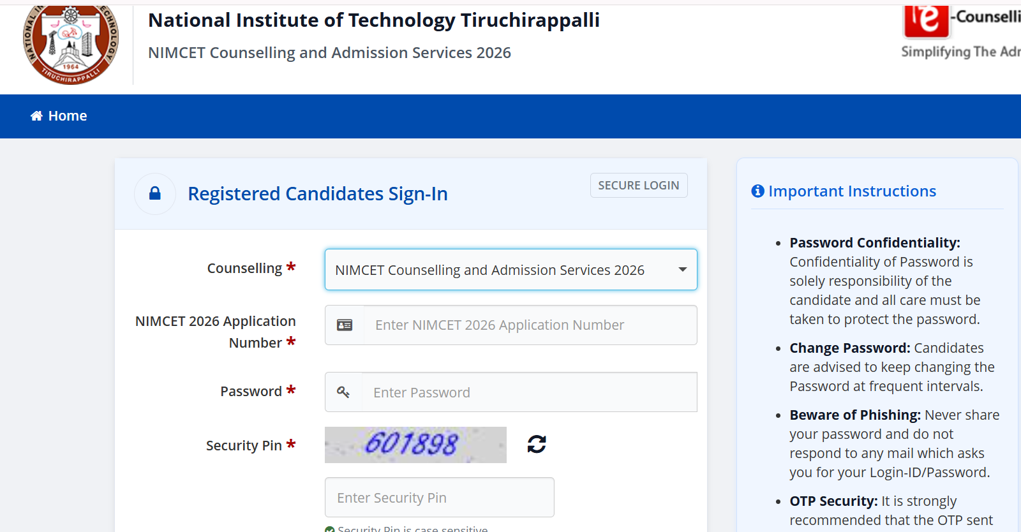This screenshot has height=532, width=1021.
Task: Click the National Institute of Technology Tiruchirappalli title
Action: coord(374,20)
